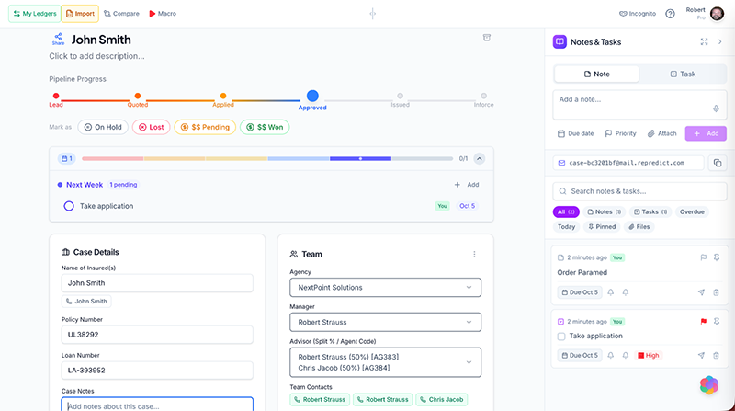Filter by All notes and tasks
The image size is (735, 411).
click(566, 212)
